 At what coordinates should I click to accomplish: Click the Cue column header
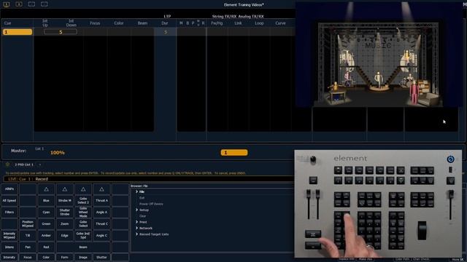point(8,23)
